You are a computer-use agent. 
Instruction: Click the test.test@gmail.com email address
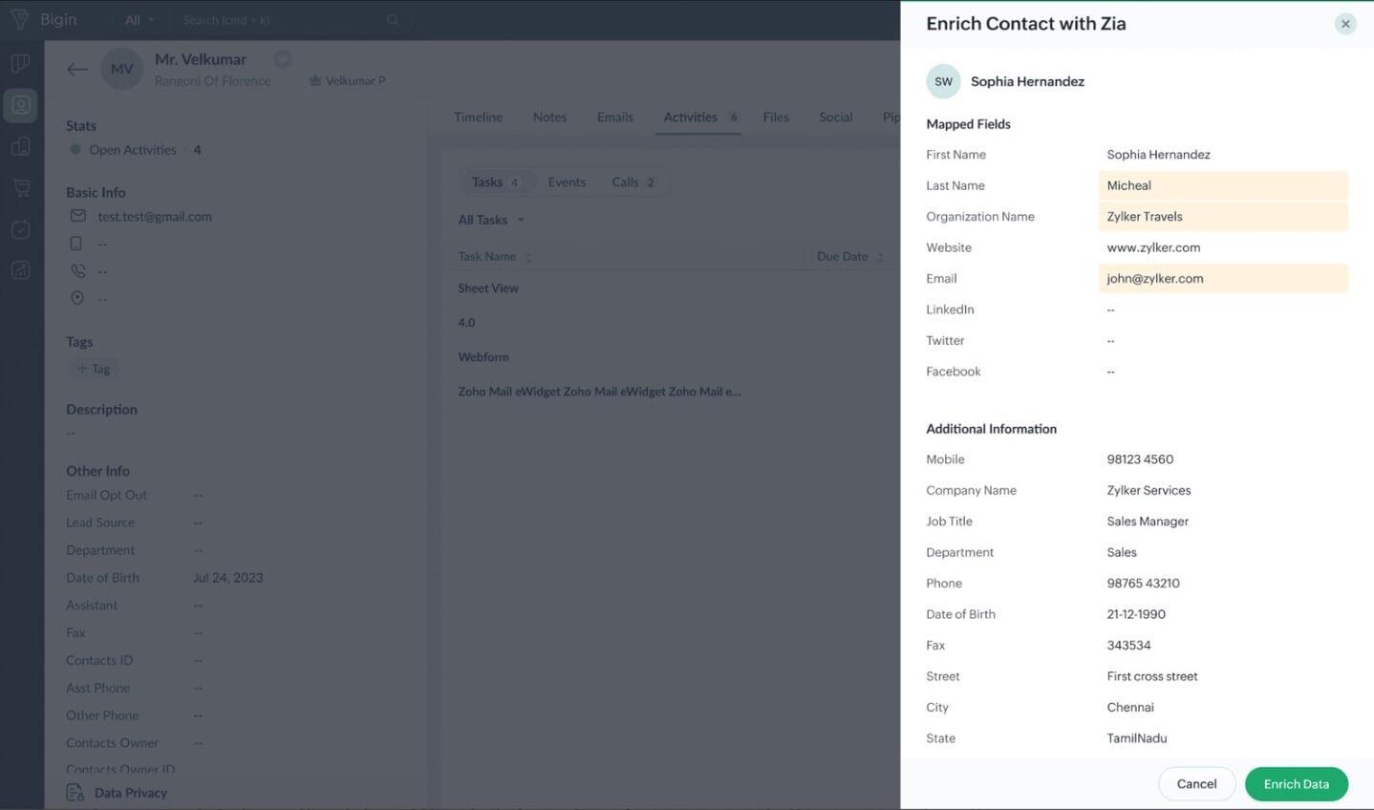click(155, 216)
